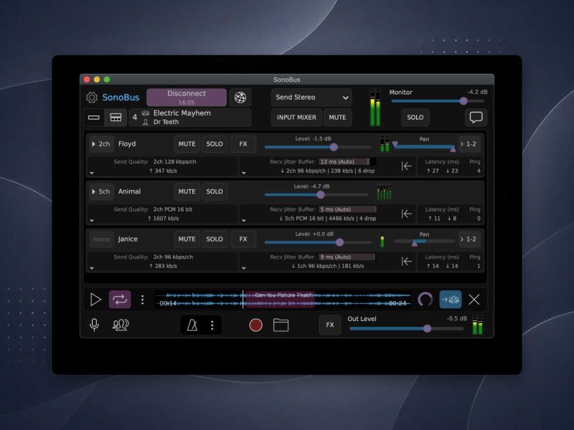Adjust the Out Level slider
The width and height of the screenshot is (574, 430).
(407, 328)
